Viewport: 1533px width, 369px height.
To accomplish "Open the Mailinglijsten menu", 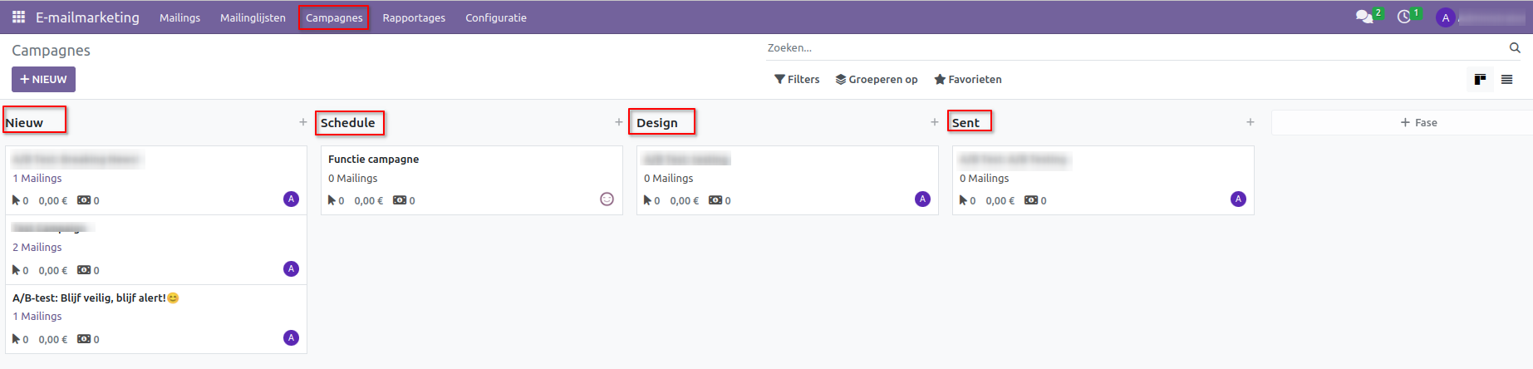I will [x=253, y=17].
